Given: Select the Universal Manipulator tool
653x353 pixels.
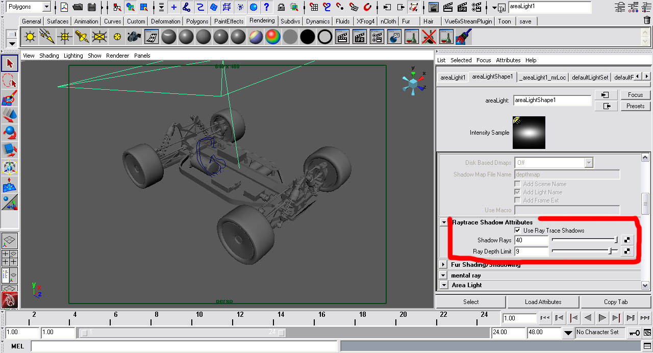Looking at the screenshot, I should [x=10, y=168].
